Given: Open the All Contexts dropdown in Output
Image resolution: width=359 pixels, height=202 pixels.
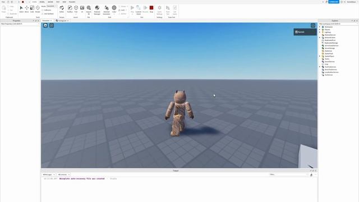Looking at the screenshot, I should 63,175.
